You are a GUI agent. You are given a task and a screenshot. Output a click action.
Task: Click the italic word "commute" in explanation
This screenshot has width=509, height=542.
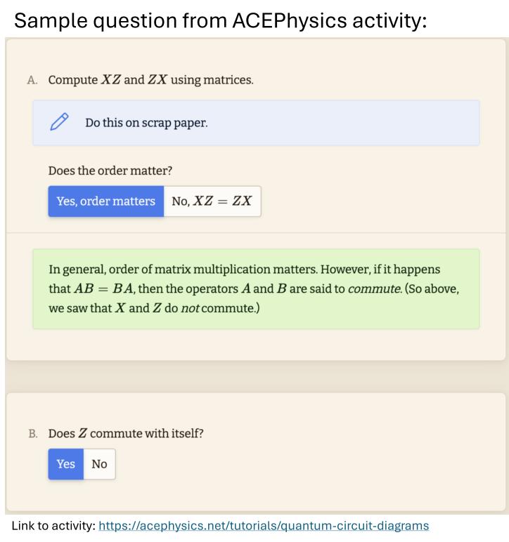[x=375, y=289]
